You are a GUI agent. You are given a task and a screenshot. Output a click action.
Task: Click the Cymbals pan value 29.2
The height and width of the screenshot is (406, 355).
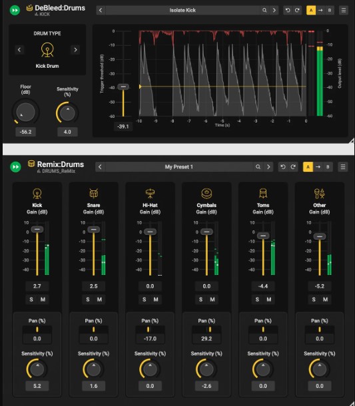[x=206, y=339]
